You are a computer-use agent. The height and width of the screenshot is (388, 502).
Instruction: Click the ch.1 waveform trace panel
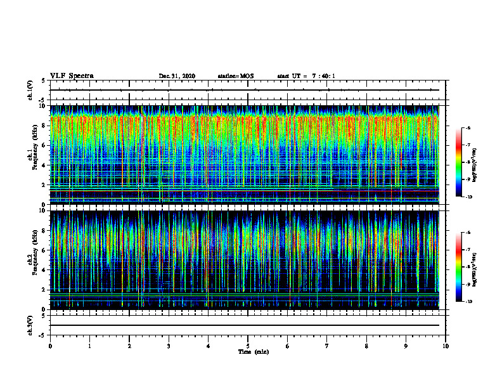pos(248,90)
